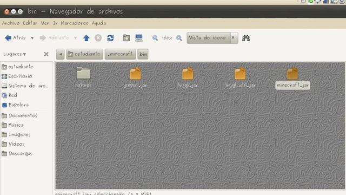Select the lwjgl_util.jar file icon
The width and height of the screenshot is (346, 195).
(240, 73)
